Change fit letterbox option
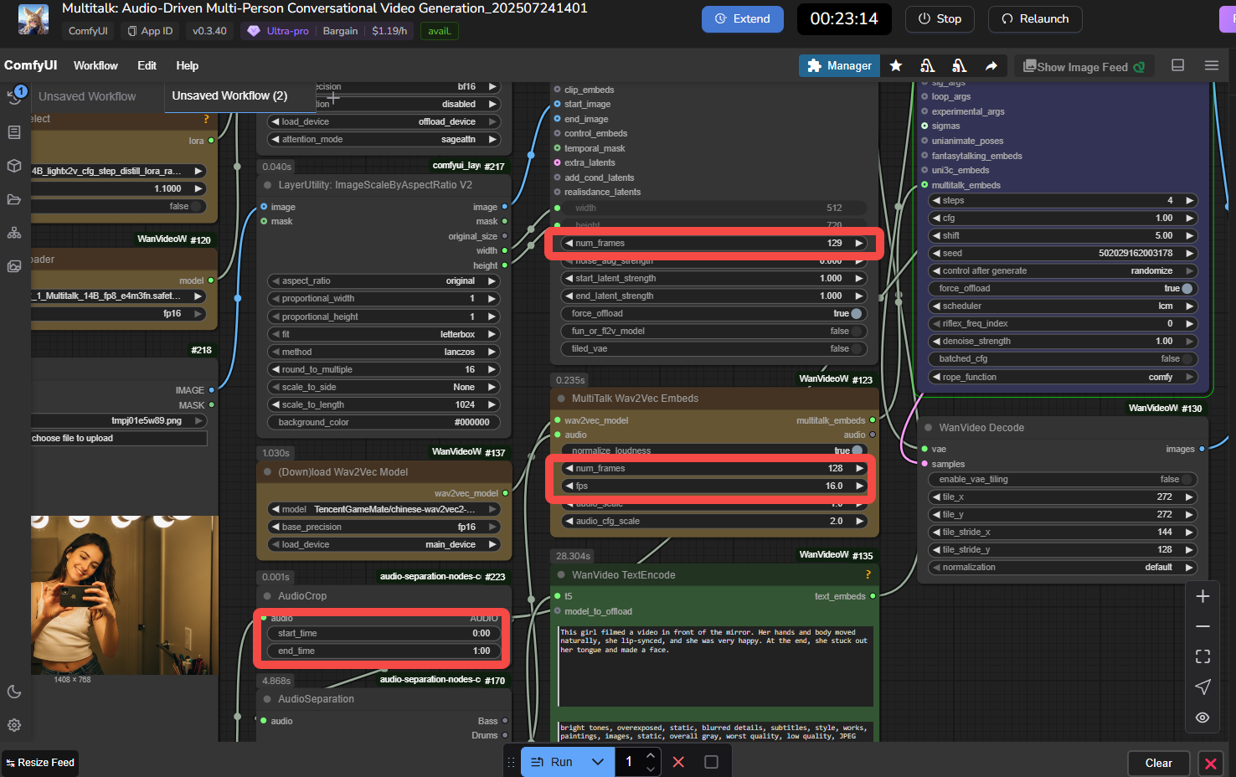 point(384,334)
